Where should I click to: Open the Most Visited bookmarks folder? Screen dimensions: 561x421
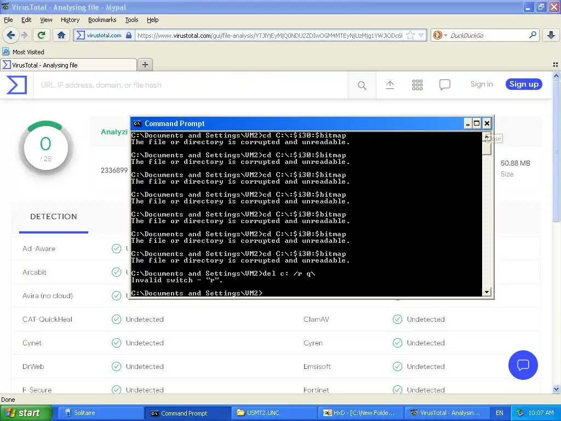pos(23,52)
